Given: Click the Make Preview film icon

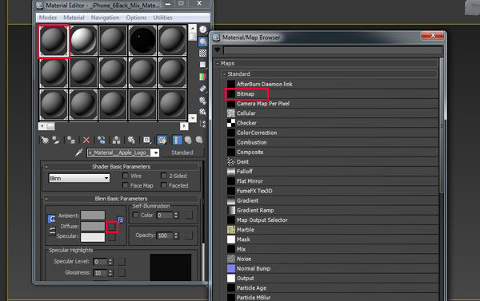Looking at the screenshot, I should tap(202, 89).
